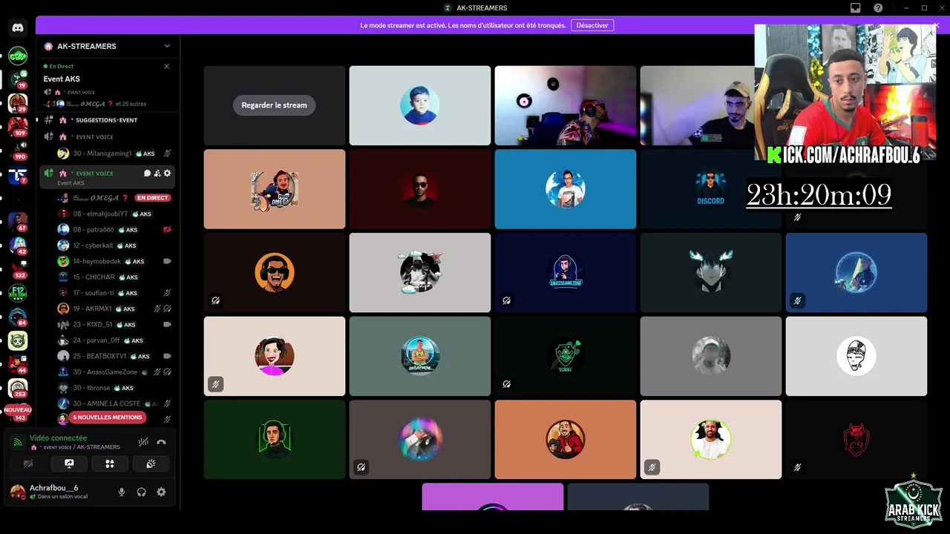
Task: Select user 08 - patra666
Action: point(114,230)
